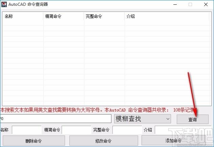Click the 名称 input field
This screenshot has width=214, height=147.
(x=27, y=130)
